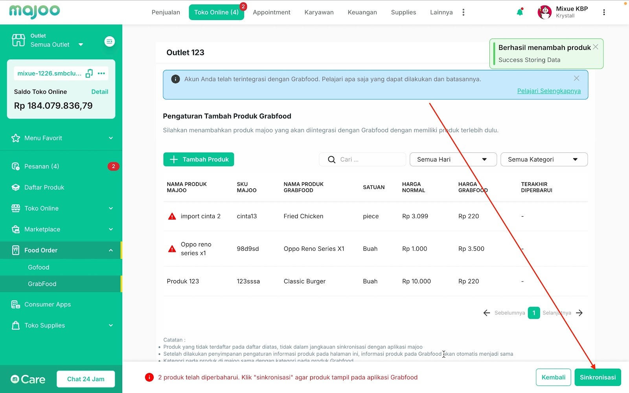The image size is (629, 393).
Task: Click the Toko Online storefront icon
Action: [x=16, y=208]
